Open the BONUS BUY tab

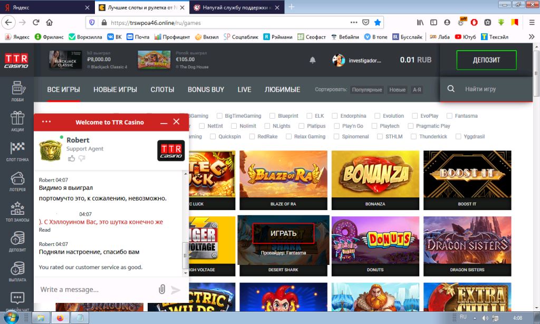click(x=206, y=90)
